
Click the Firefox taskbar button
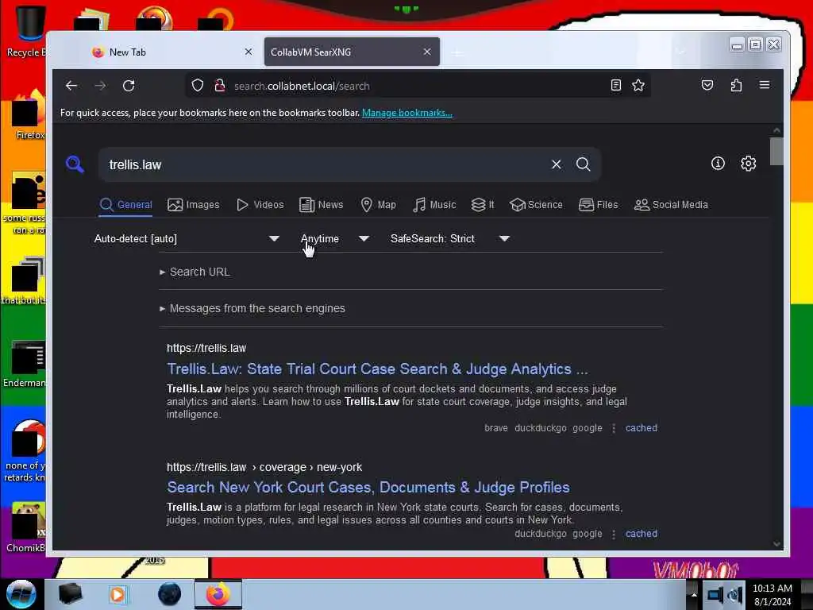coord(218,594)
